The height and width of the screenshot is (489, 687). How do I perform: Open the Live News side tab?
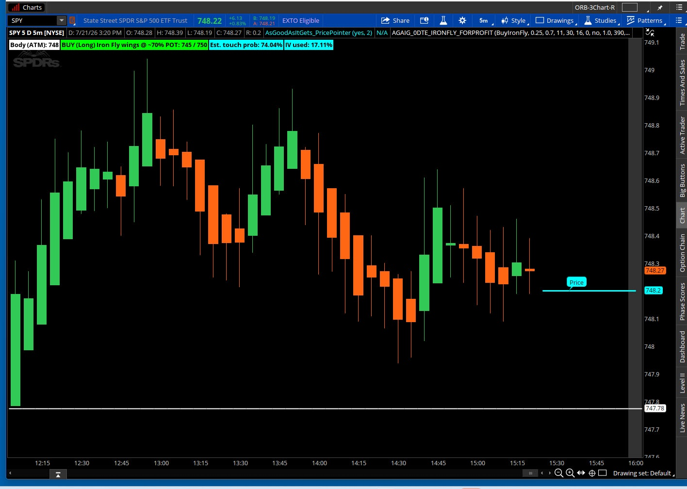(682, 418)
